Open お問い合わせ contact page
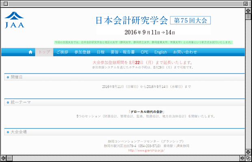 185,52
